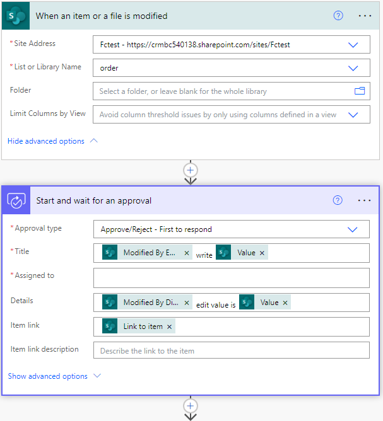Insert a step between trigger and approval
383x421 pixels.
pos(191,170)
